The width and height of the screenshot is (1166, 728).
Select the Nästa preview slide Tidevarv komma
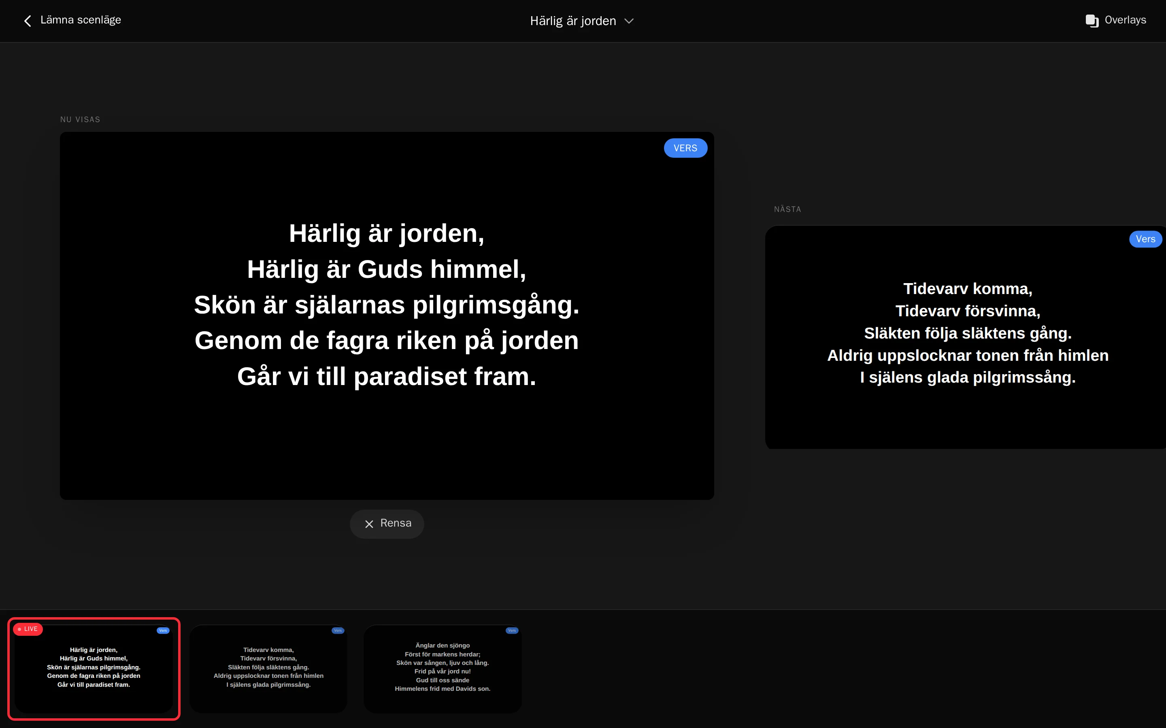(x=965, y=337)
